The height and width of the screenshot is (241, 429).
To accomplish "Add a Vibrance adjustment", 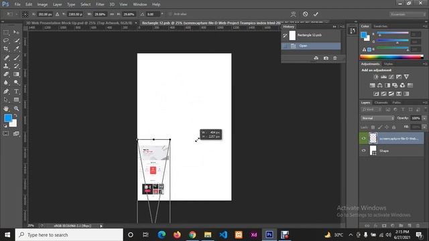I will coord(406,77).
